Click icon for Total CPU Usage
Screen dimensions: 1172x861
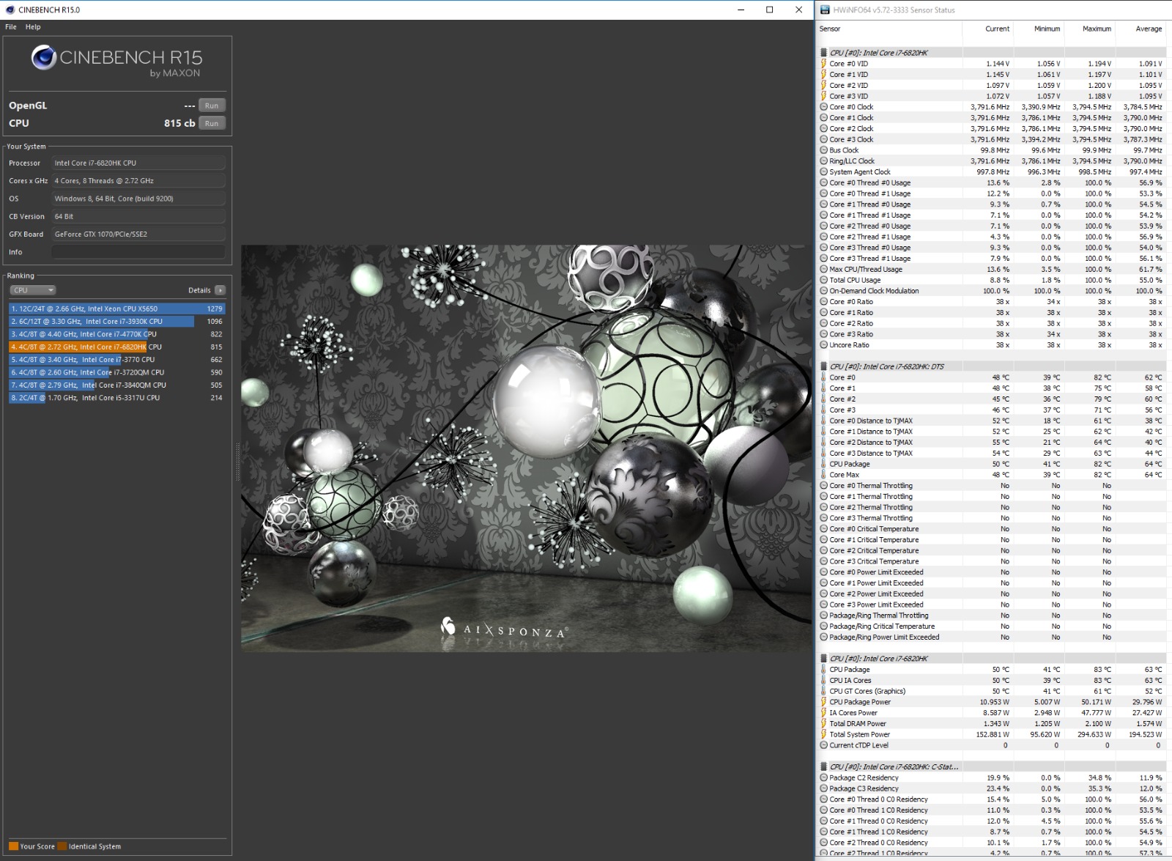823,280
